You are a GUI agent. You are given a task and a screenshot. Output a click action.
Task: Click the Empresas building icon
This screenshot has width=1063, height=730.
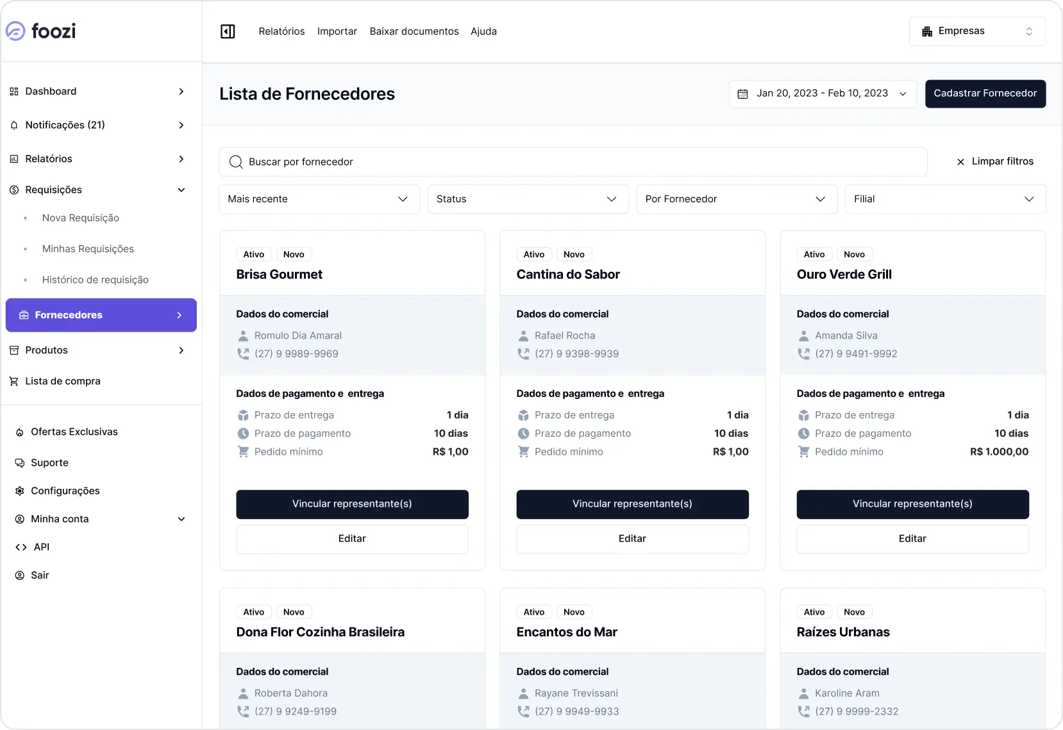coord(927,31)
